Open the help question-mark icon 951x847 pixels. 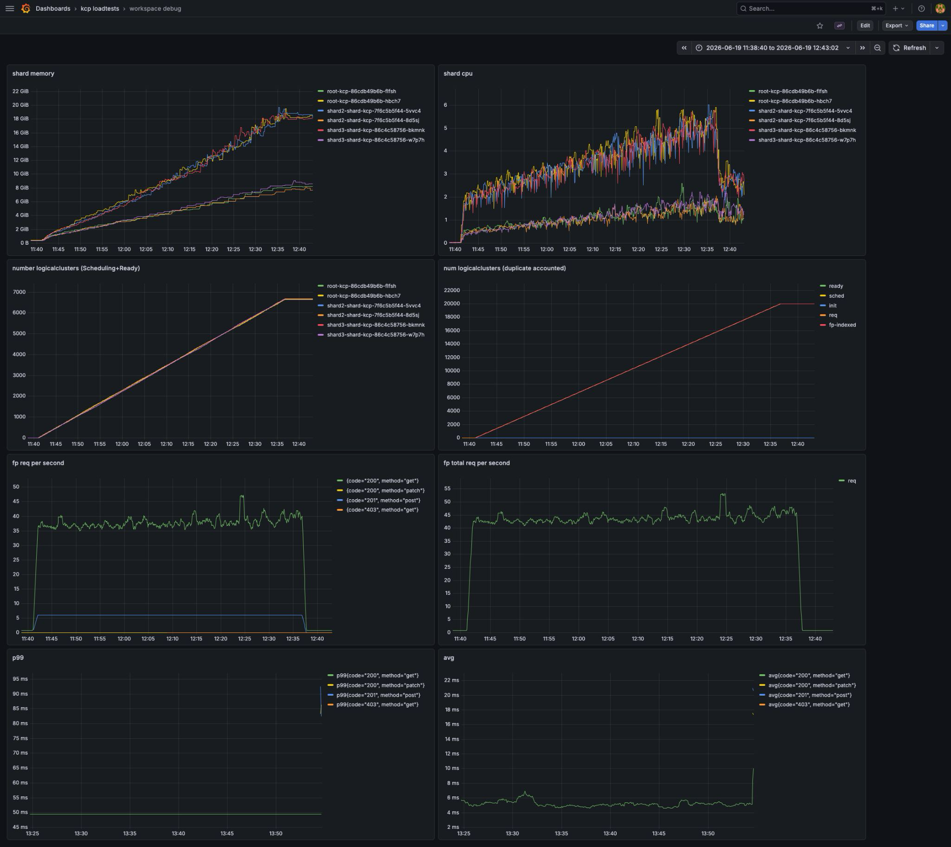pos(921,8)
